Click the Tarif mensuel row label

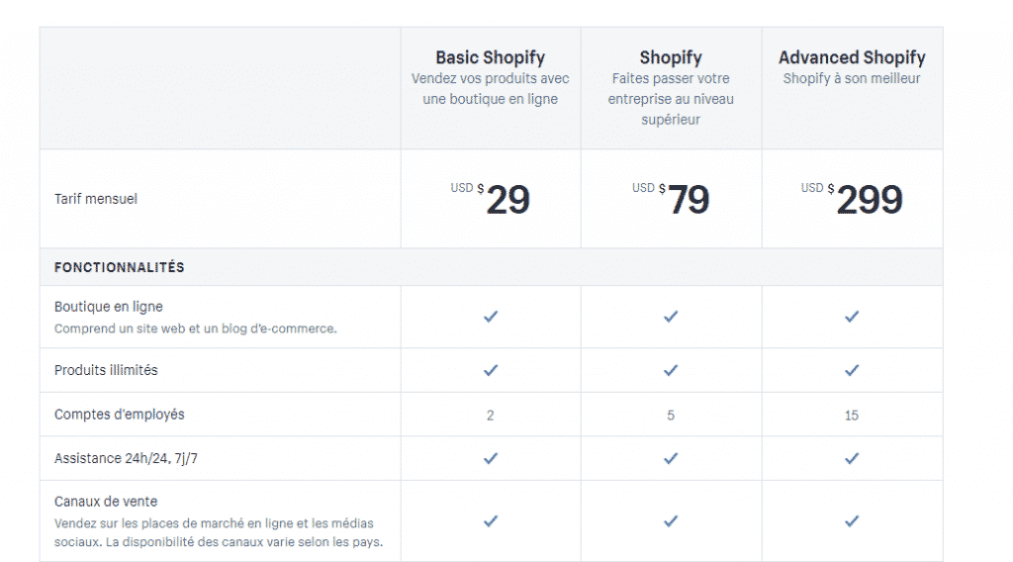(96, 199)
